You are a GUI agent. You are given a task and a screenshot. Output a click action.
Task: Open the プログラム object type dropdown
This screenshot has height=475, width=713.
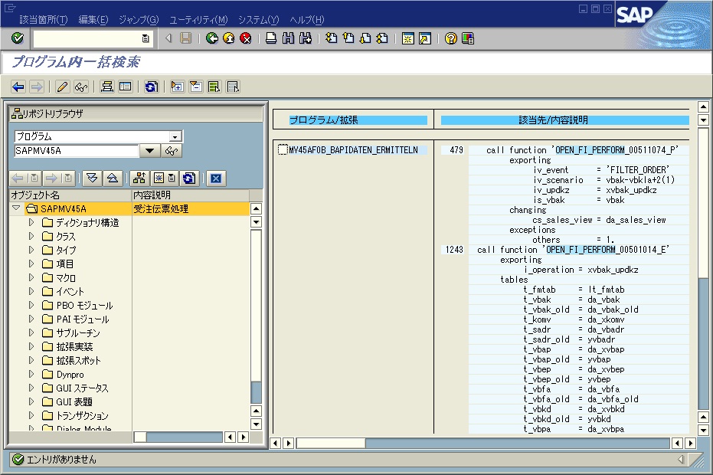click(x=175, y=136)
